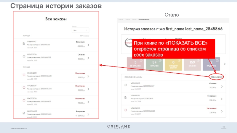The height and width of the screenshot is (133, 237).
Task: Click the calendar icon on the Предзаказ tile
Action: (x=217, y=61)
